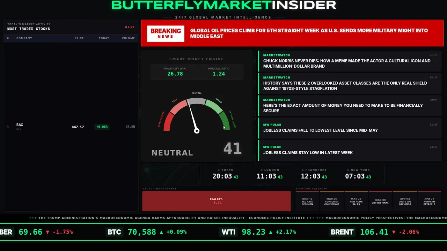Open the MAR 26 New Home Sales event
Image resolution: width=447 pixels, height=251 pixels.
tap(356, 201)
